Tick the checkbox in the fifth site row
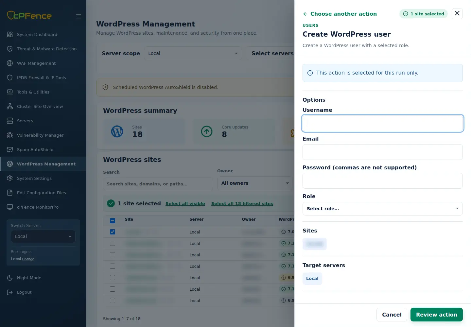This screenshot has height=327, width=471. (x=113, y=278)
